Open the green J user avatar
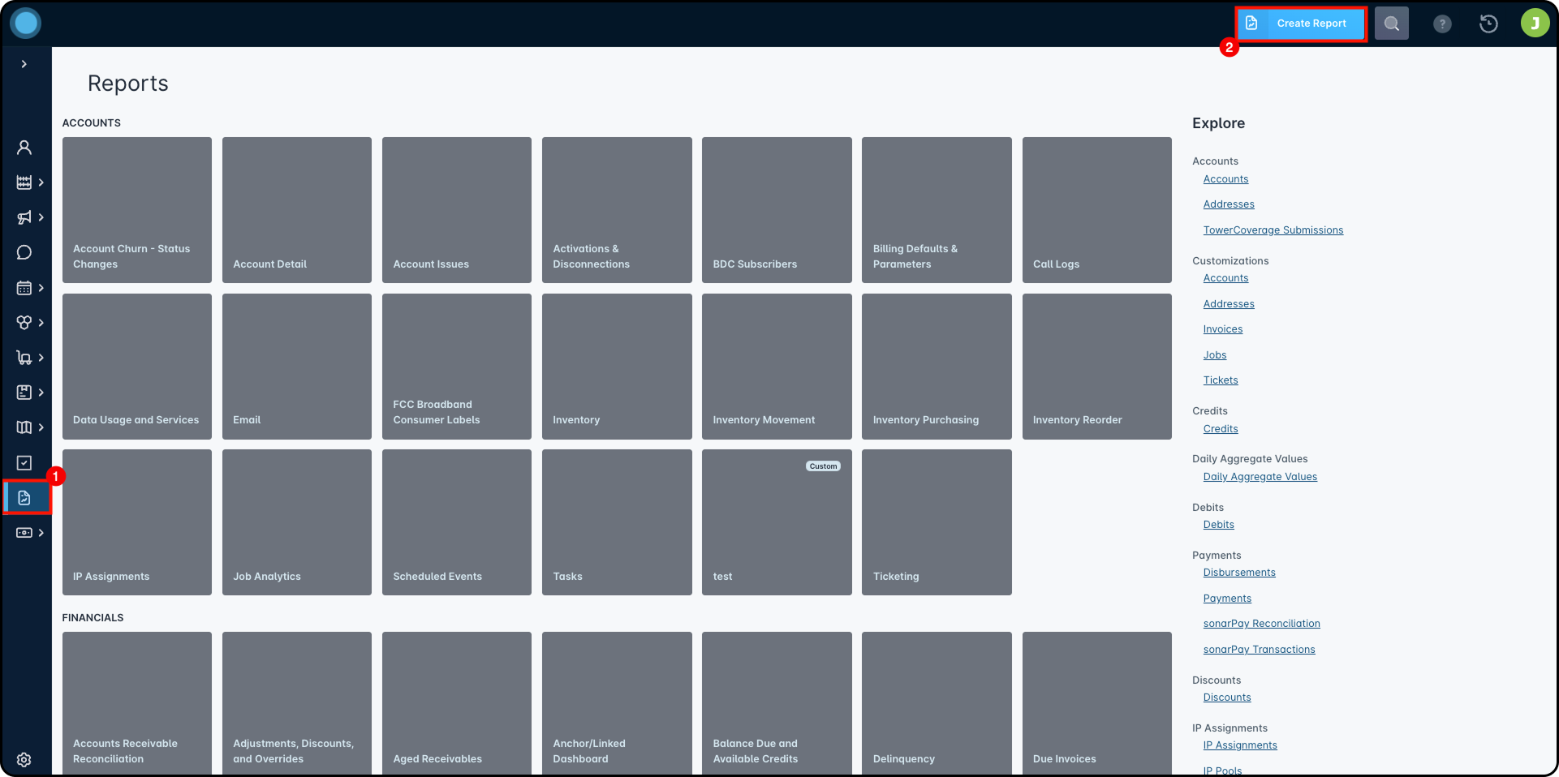This screenshot has height=777, width=1559. [1535, 23]
